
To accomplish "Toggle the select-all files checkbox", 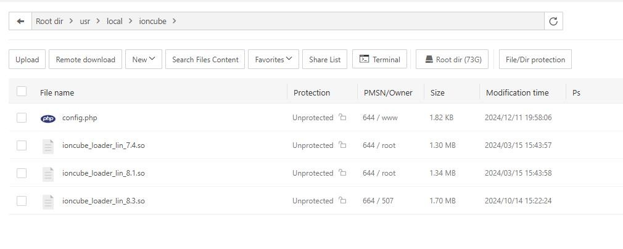I will [x=22, y=92].
